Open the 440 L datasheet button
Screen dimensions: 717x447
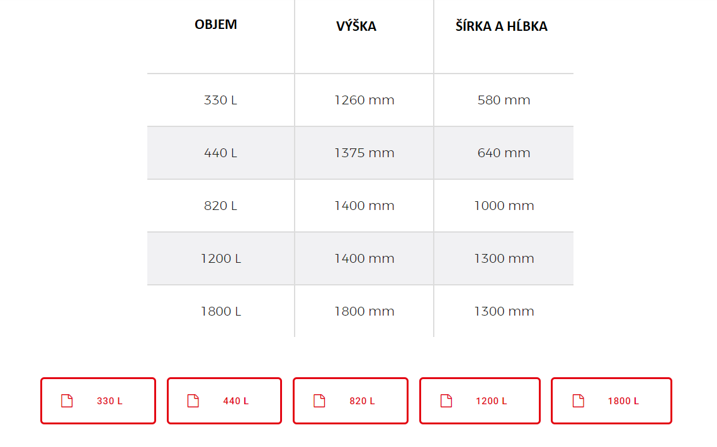coord(224,401)
